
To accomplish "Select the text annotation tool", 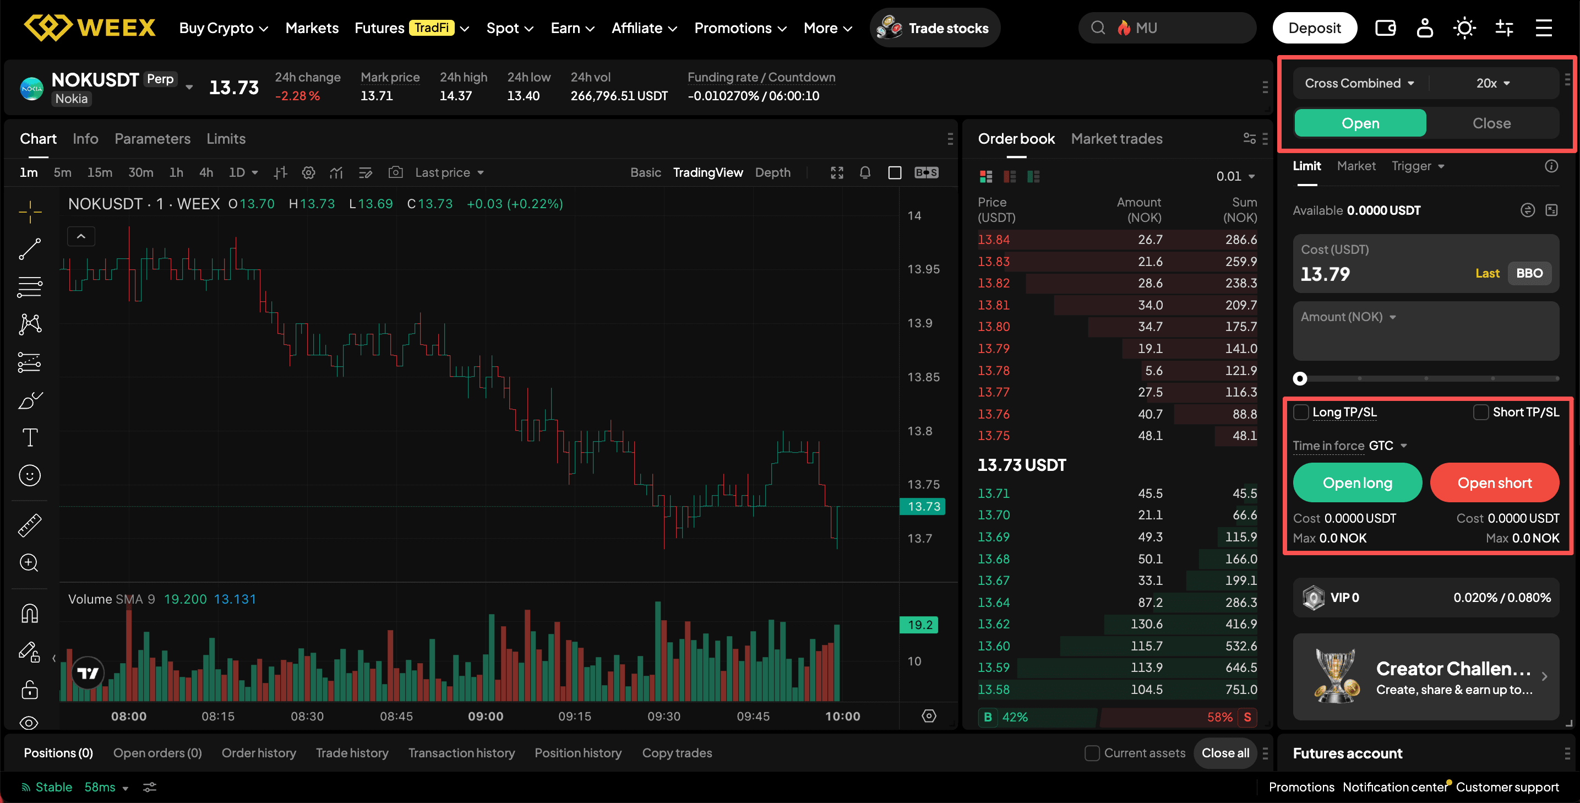I will click(x=29, y=437).
